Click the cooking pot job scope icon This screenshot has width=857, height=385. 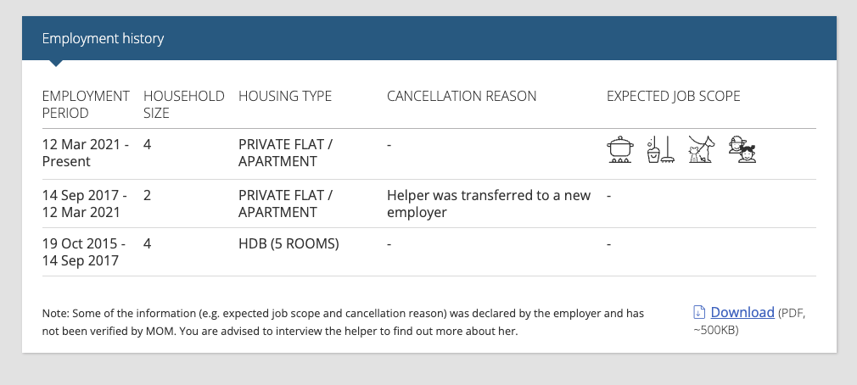(620, 149)
